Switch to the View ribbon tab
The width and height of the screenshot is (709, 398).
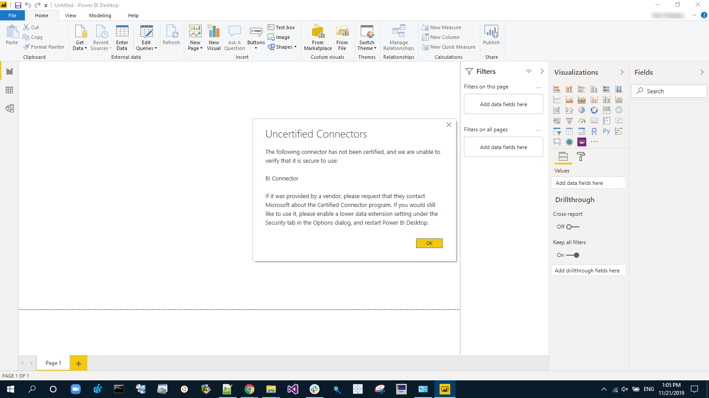pos(70,15)
